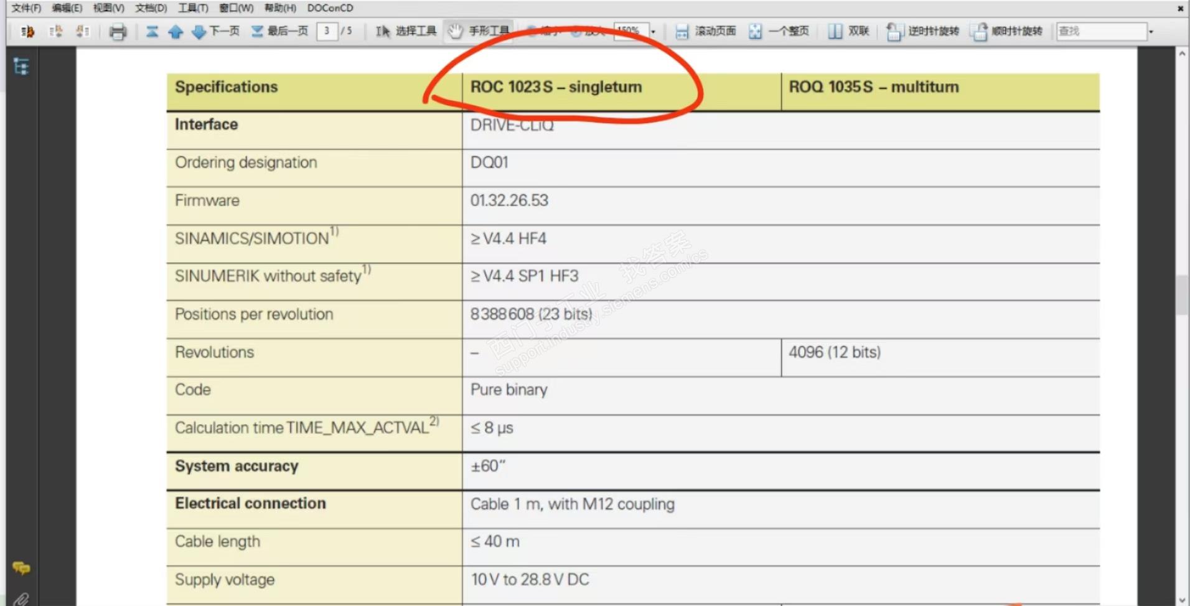Screen dimensions: 1190x606
Task: Click the scrollbar up arrow
Action: tap(1182, 54)
